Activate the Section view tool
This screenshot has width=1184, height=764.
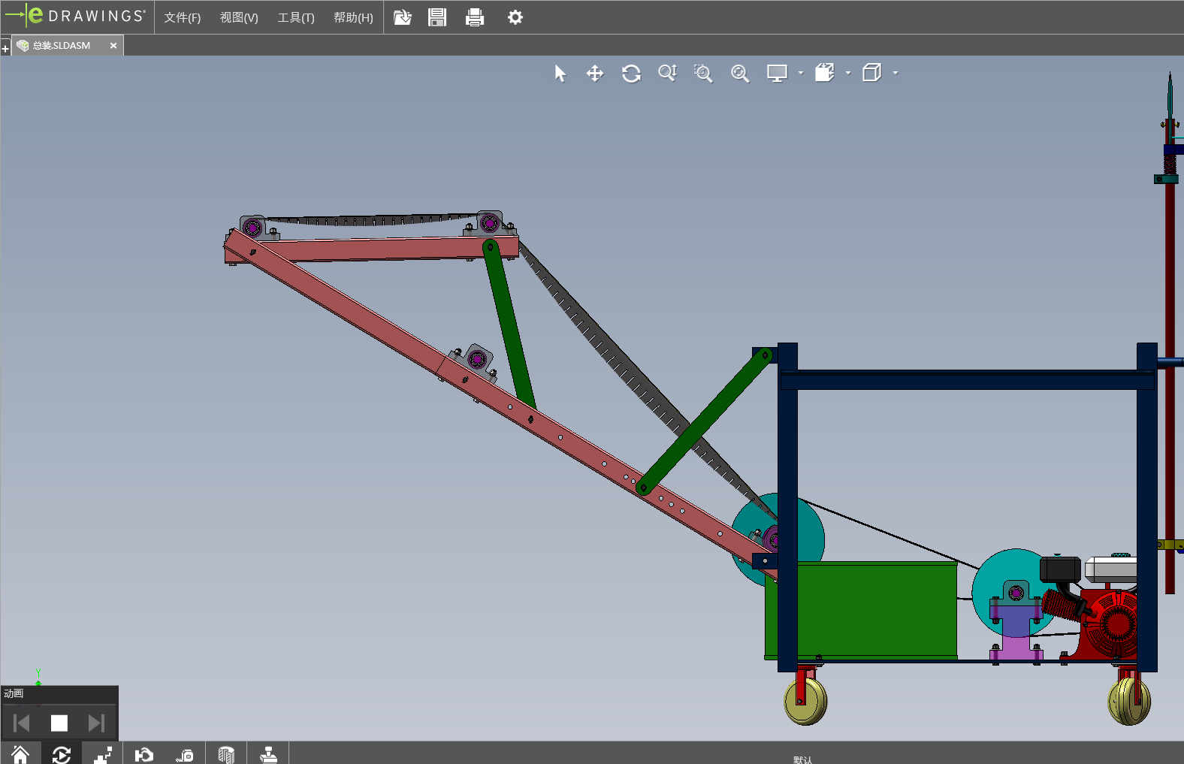click(x=226, y=754)
